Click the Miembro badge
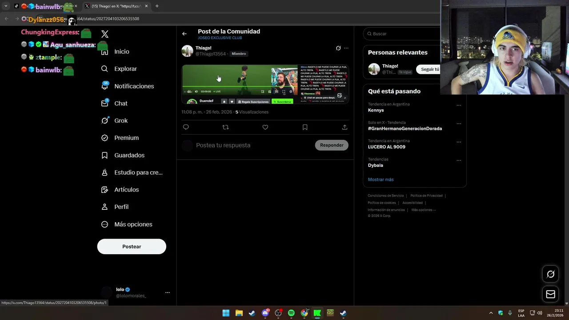Image resolution: width=569 pixels, height=320 pixels. point(239,54)
